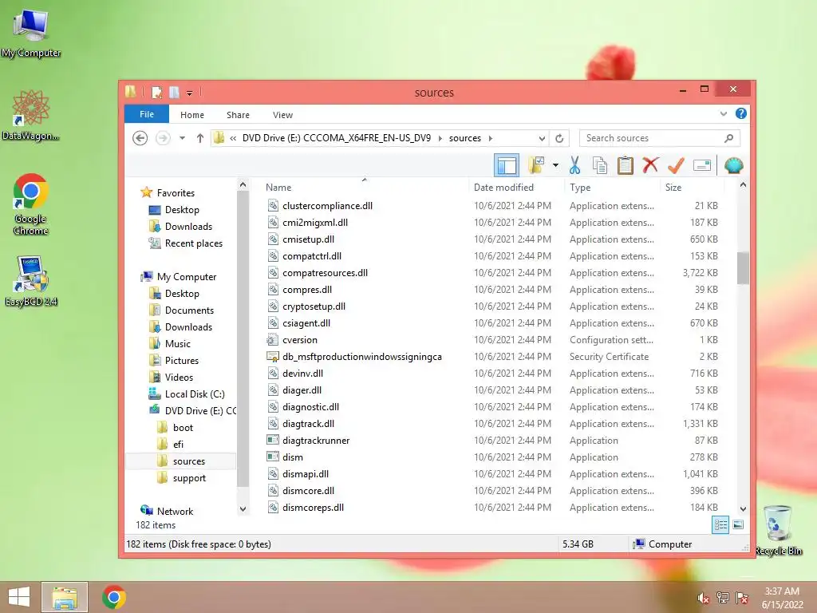817x613 pixels.
Task: Sort by the Size column header
Action: 692,187
